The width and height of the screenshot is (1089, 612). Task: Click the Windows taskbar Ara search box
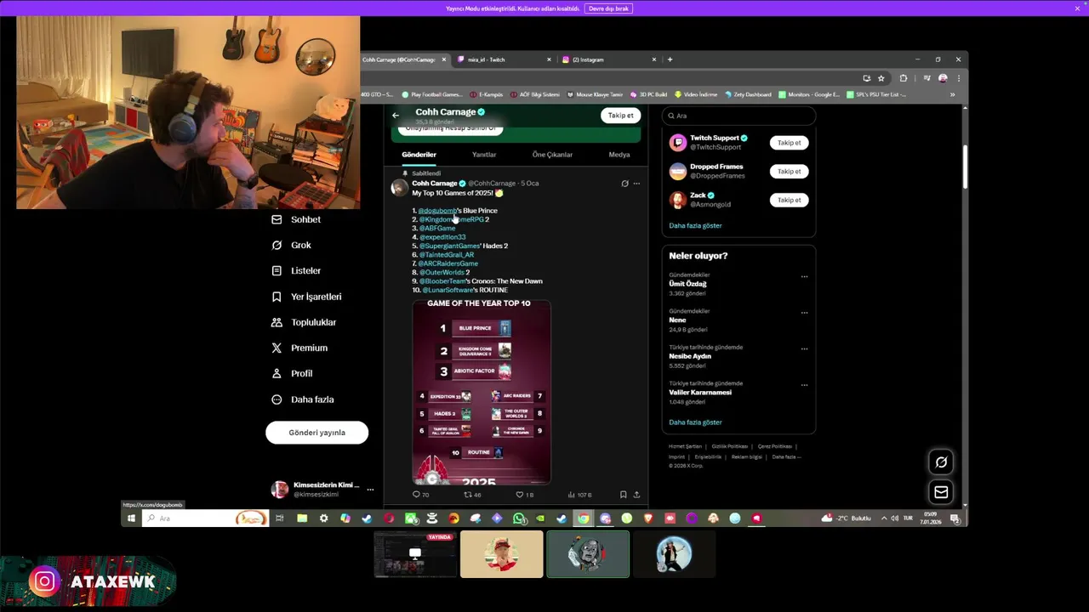(205, 518)
